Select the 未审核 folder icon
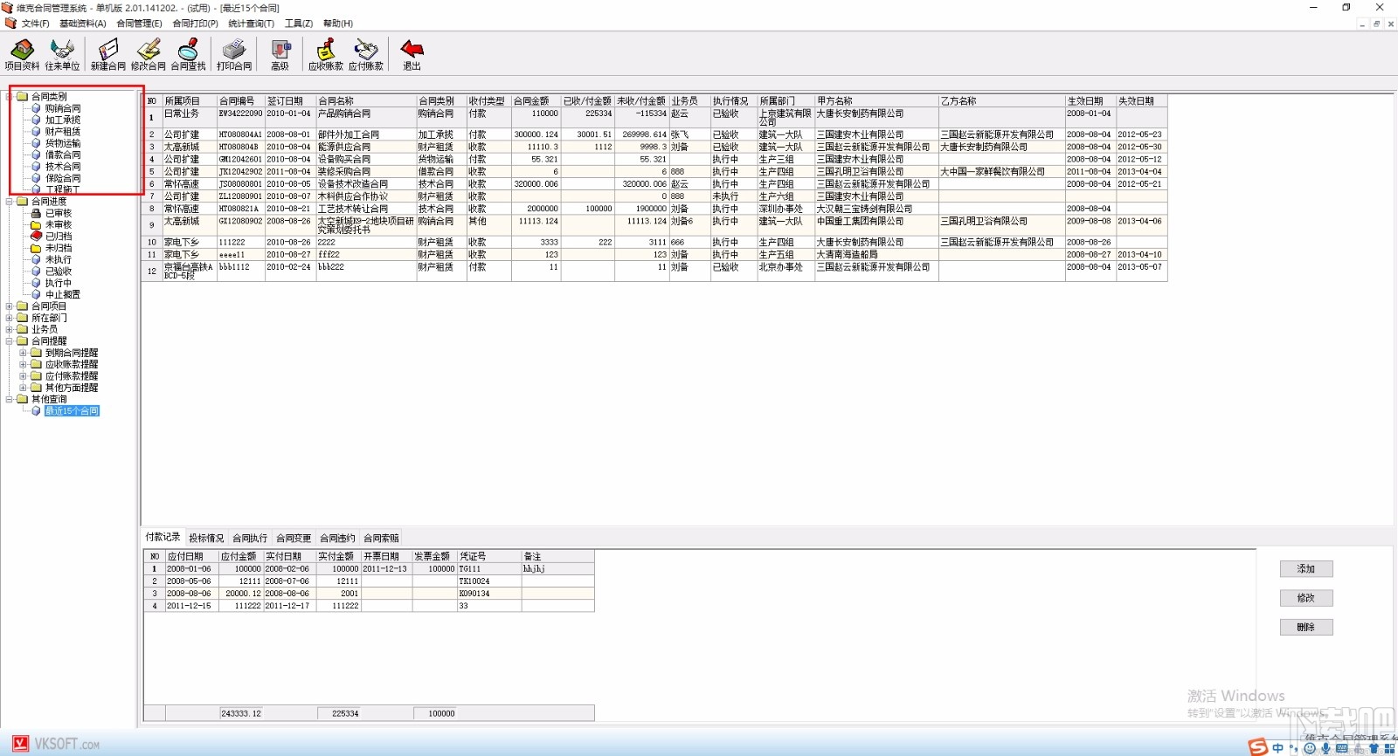 click(36, 224)
